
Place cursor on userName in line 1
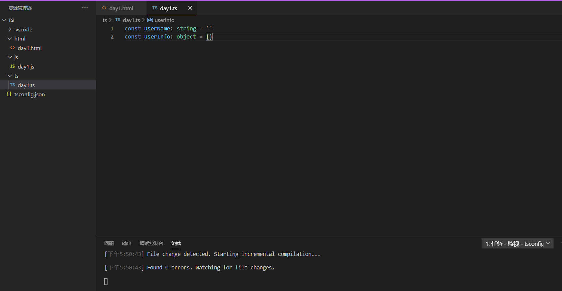pyautogui.click(x=157, y=29)
